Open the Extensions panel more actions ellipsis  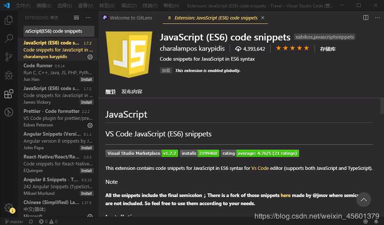[x=88, y=17]
